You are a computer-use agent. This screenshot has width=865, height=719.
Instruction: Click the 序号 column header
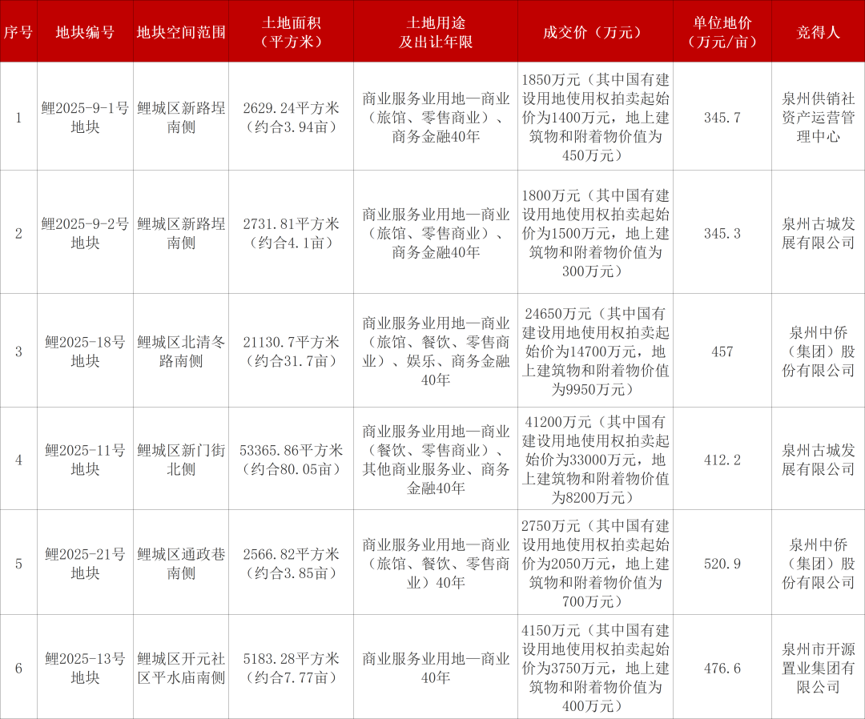(18, 31)
